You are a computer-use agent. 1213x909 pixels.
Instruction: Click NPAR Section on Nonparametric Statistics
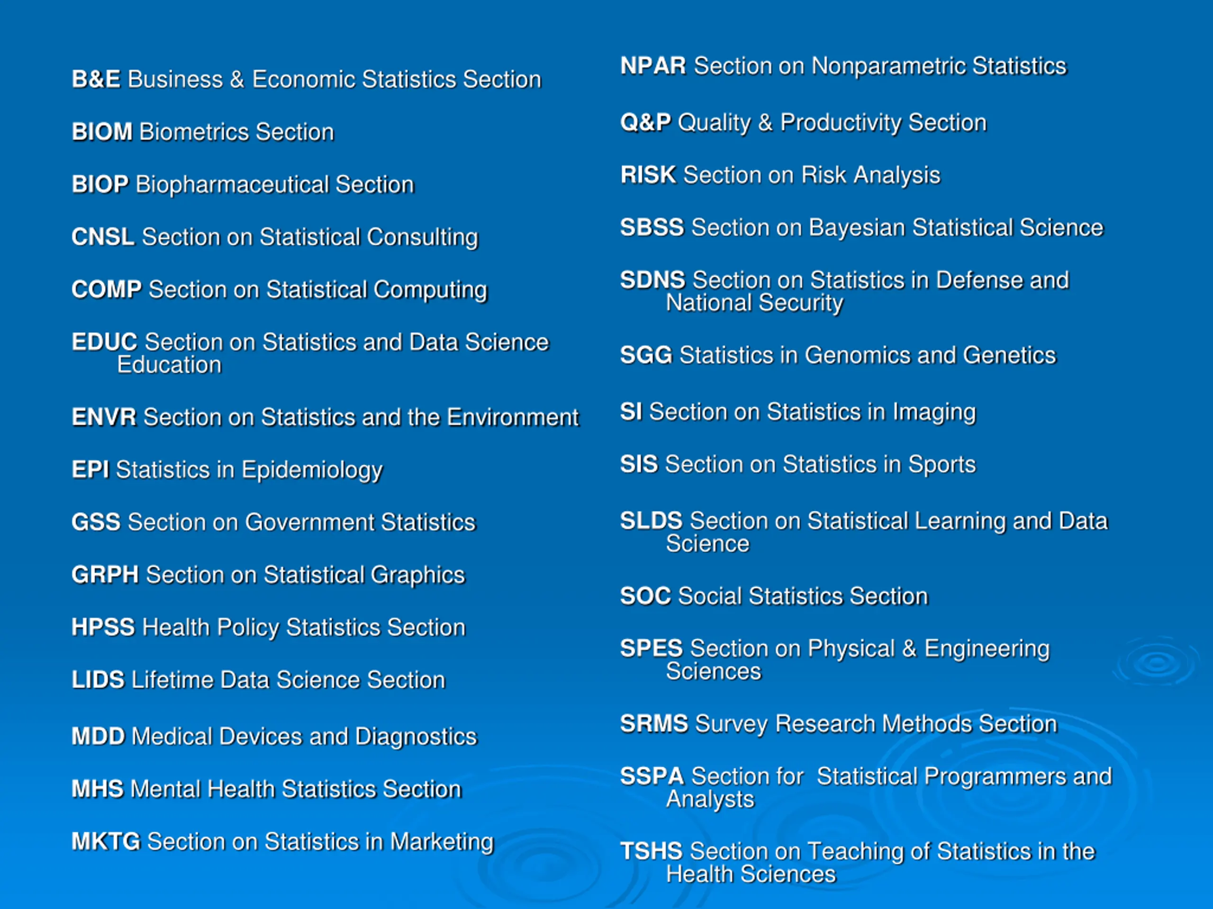(844, 66)
